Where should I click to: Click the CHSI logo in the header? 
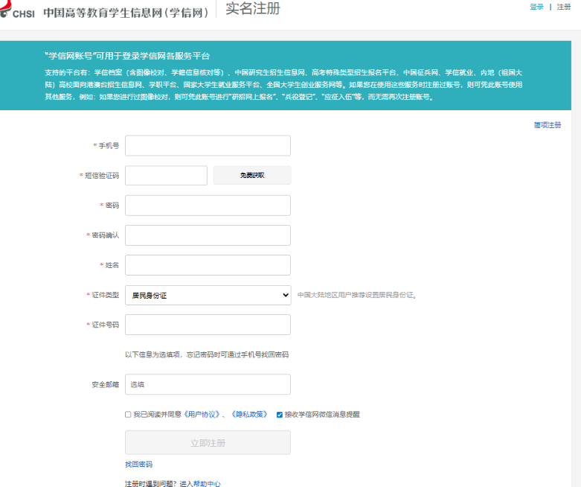point(18,12)
